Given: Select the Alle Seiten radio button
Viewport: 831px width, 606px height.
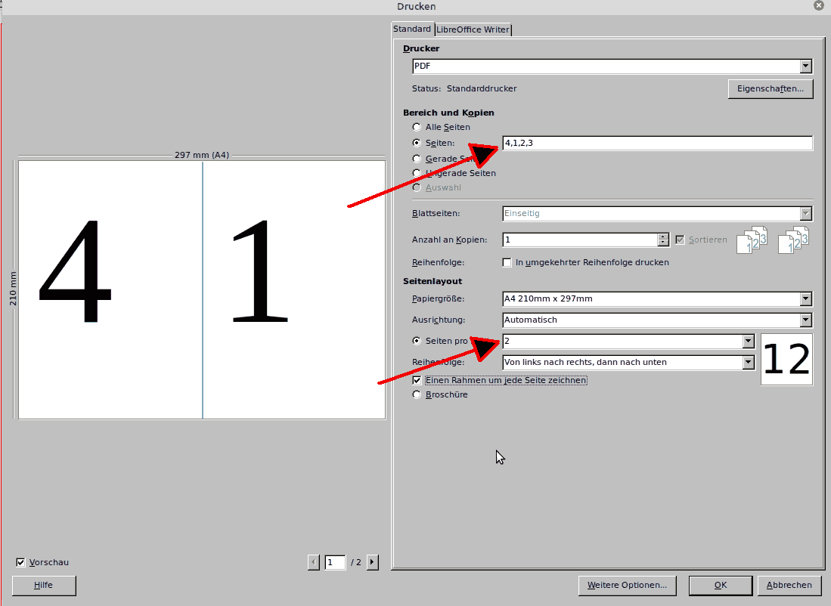Looking at the screenshot, I should pos(417,127).
